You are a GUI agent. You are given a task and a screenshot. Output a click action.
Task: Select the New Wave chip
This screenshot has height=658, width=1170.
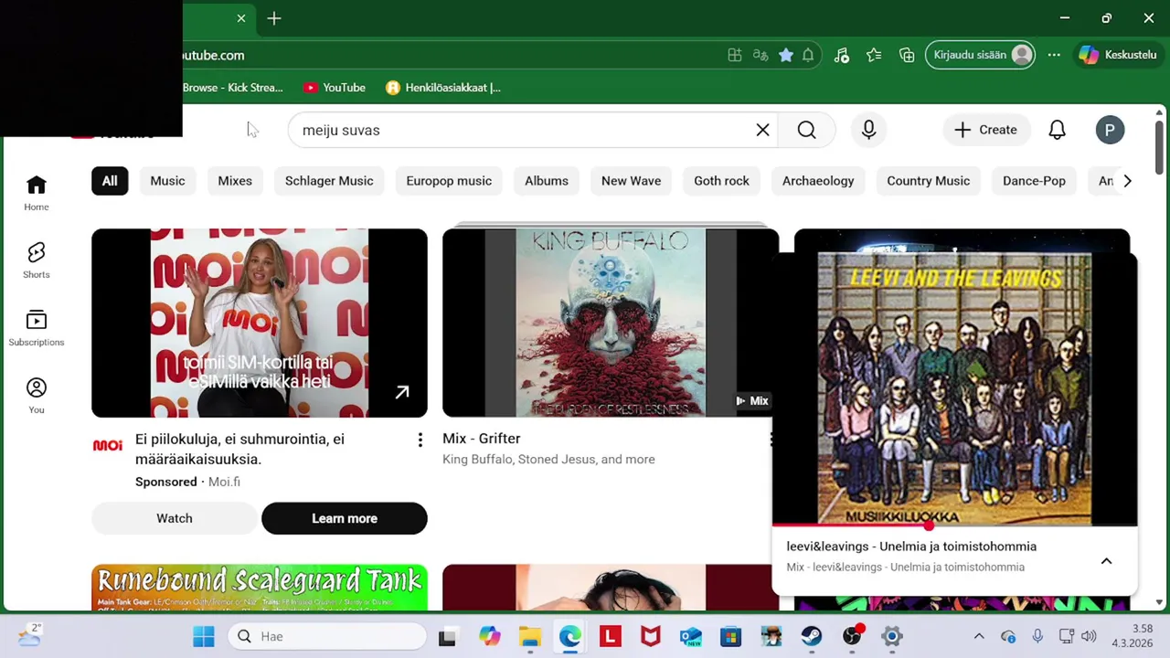pyautogui.click(x=631, y=181)
